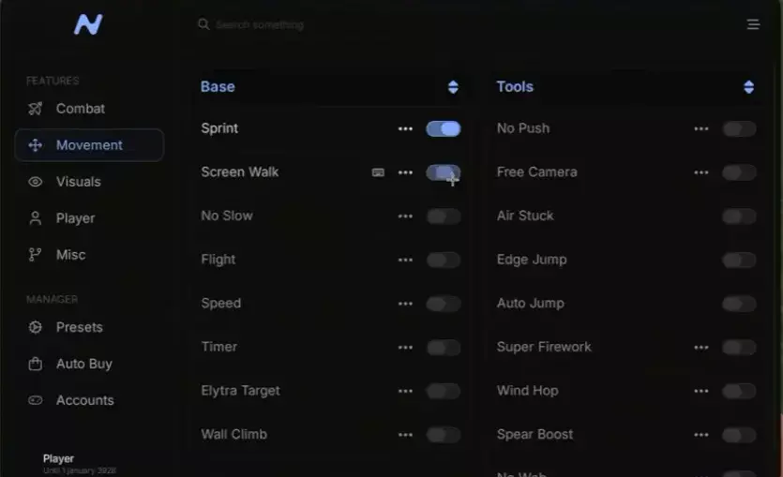Click the Presets gear icon
The height and width of the screenshot is (477, 783).
(35, 327)
